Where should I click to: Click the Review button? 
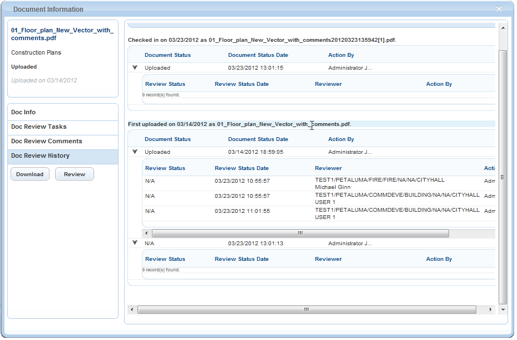pyautogui.click(x=75, y=174)
